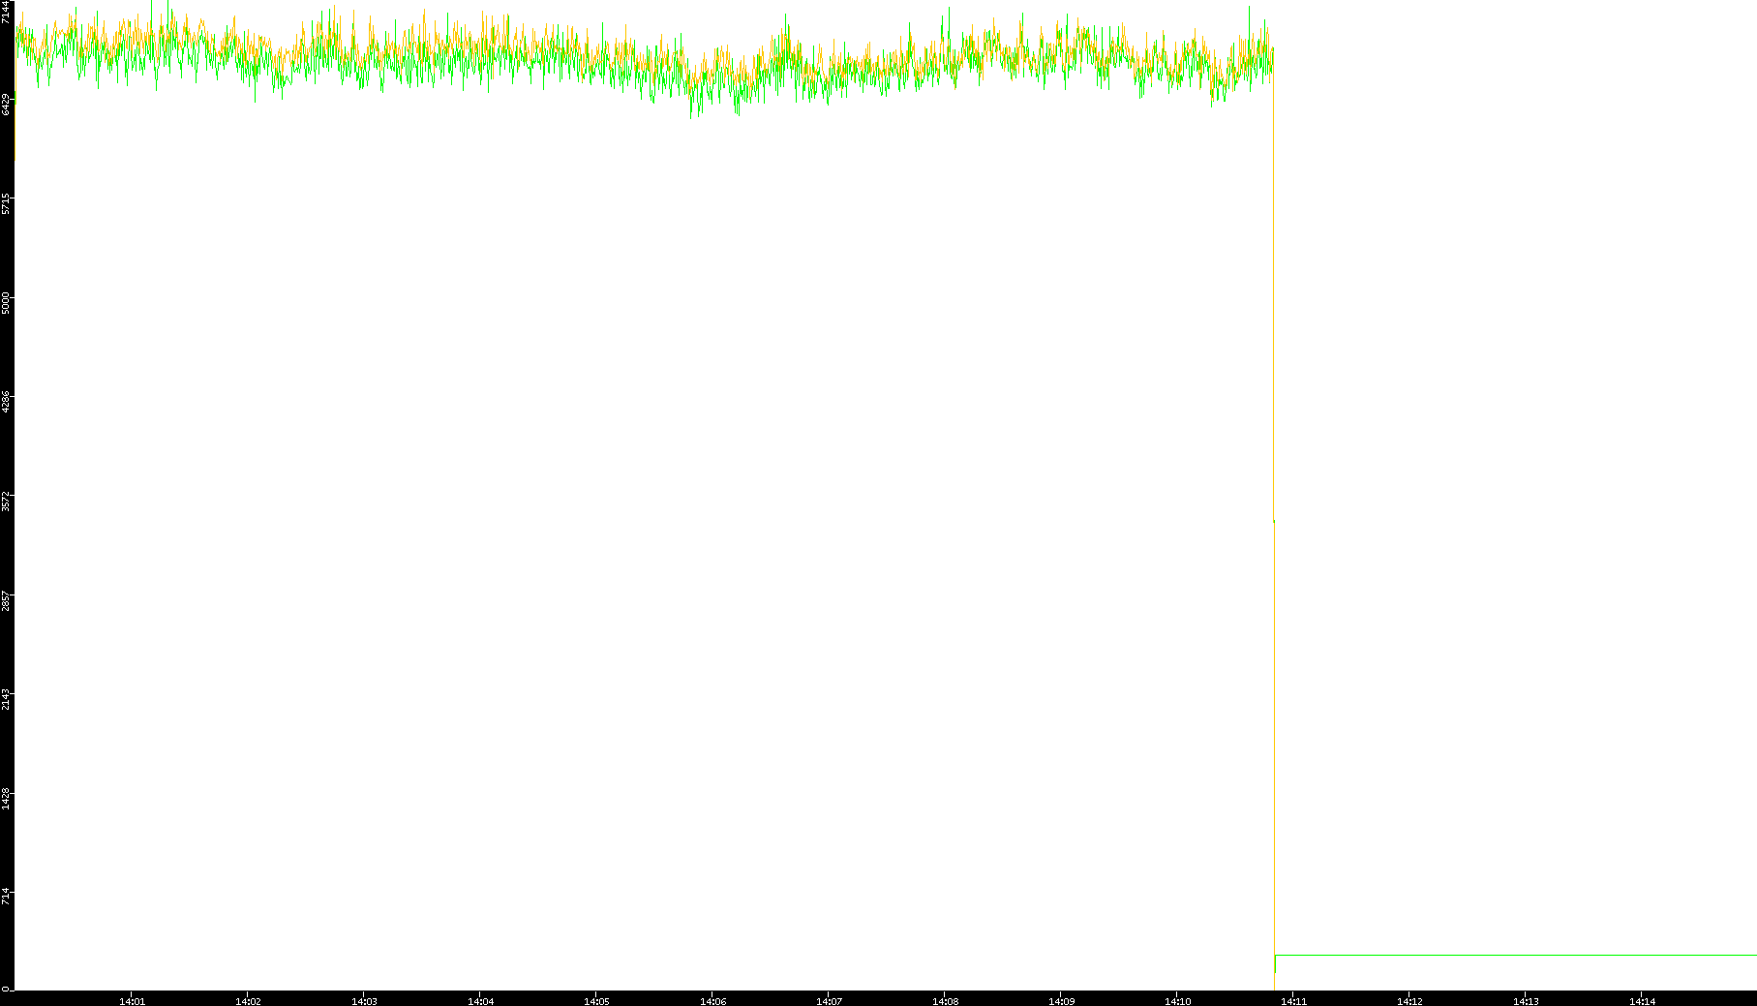Pick the 14:14 time axis label
Screen dimensions: 1757x1006
[1642, 1001]
